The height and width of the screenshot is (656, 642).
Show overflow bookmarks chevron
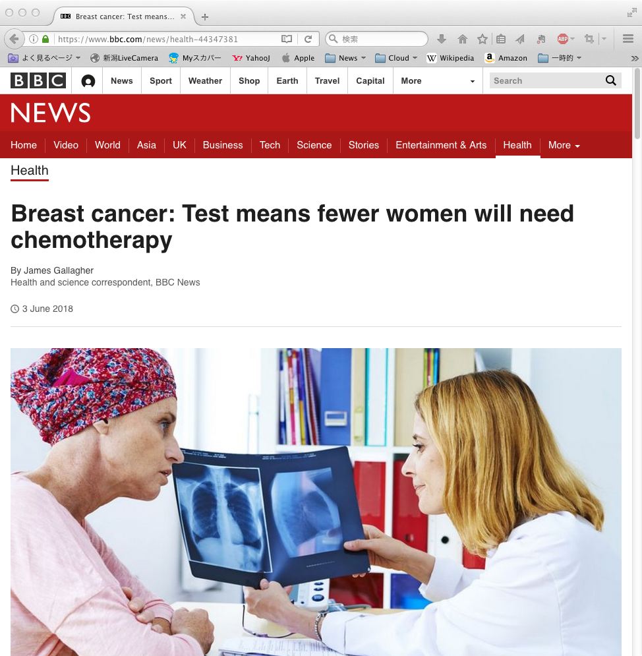tap(635, 58)
